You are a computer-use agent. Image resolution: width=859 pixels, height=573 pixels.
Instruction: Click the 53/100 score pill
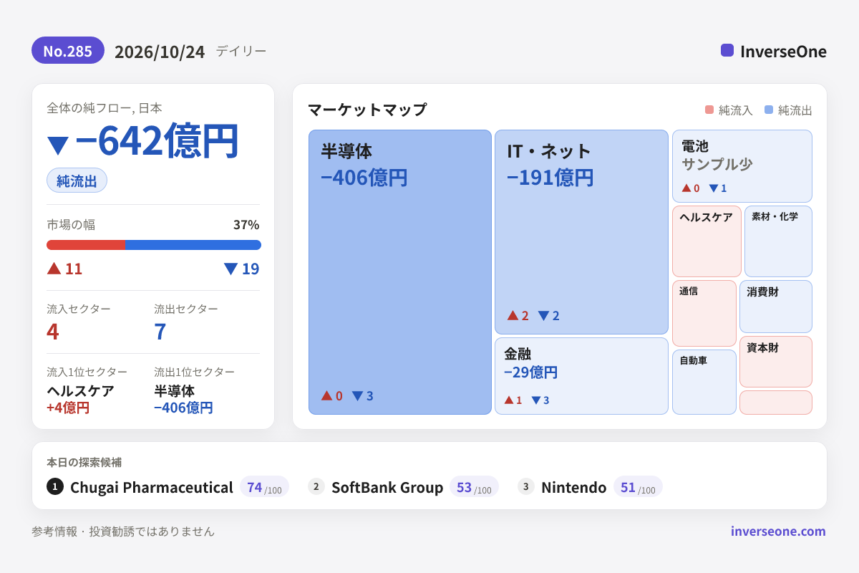tap(474, 487)
